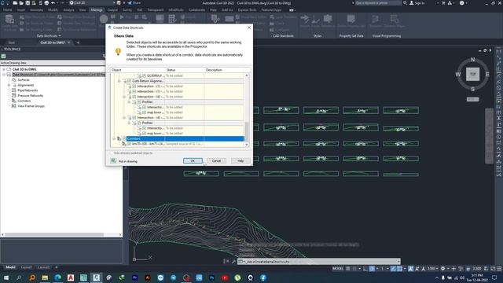
Task: Click the Autodesk App Store cart icon
Action: pyautogui.click(x=443, y=3)
